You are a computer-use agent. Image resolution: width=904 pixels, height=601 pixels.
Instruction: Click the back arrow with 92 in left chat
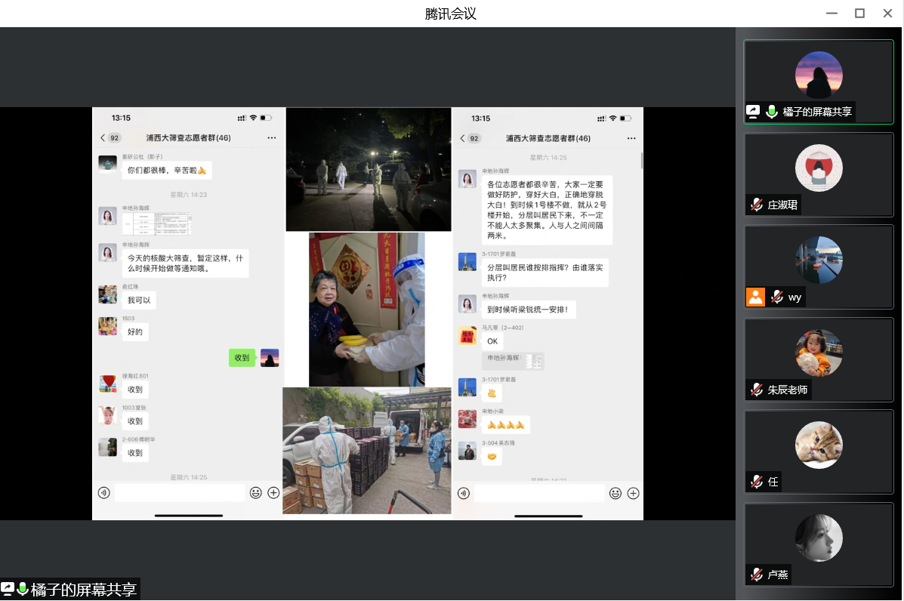pyautogui.click(x=110, y=138)
